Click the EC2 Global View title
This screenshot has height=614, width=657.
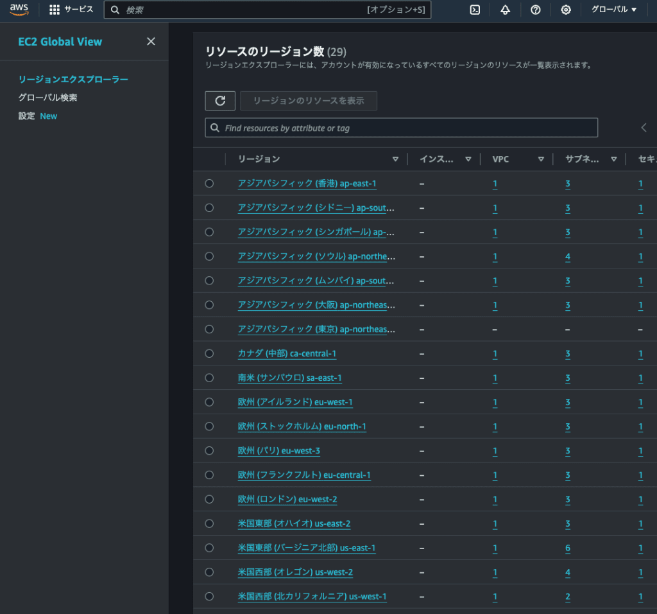[60, 42]
